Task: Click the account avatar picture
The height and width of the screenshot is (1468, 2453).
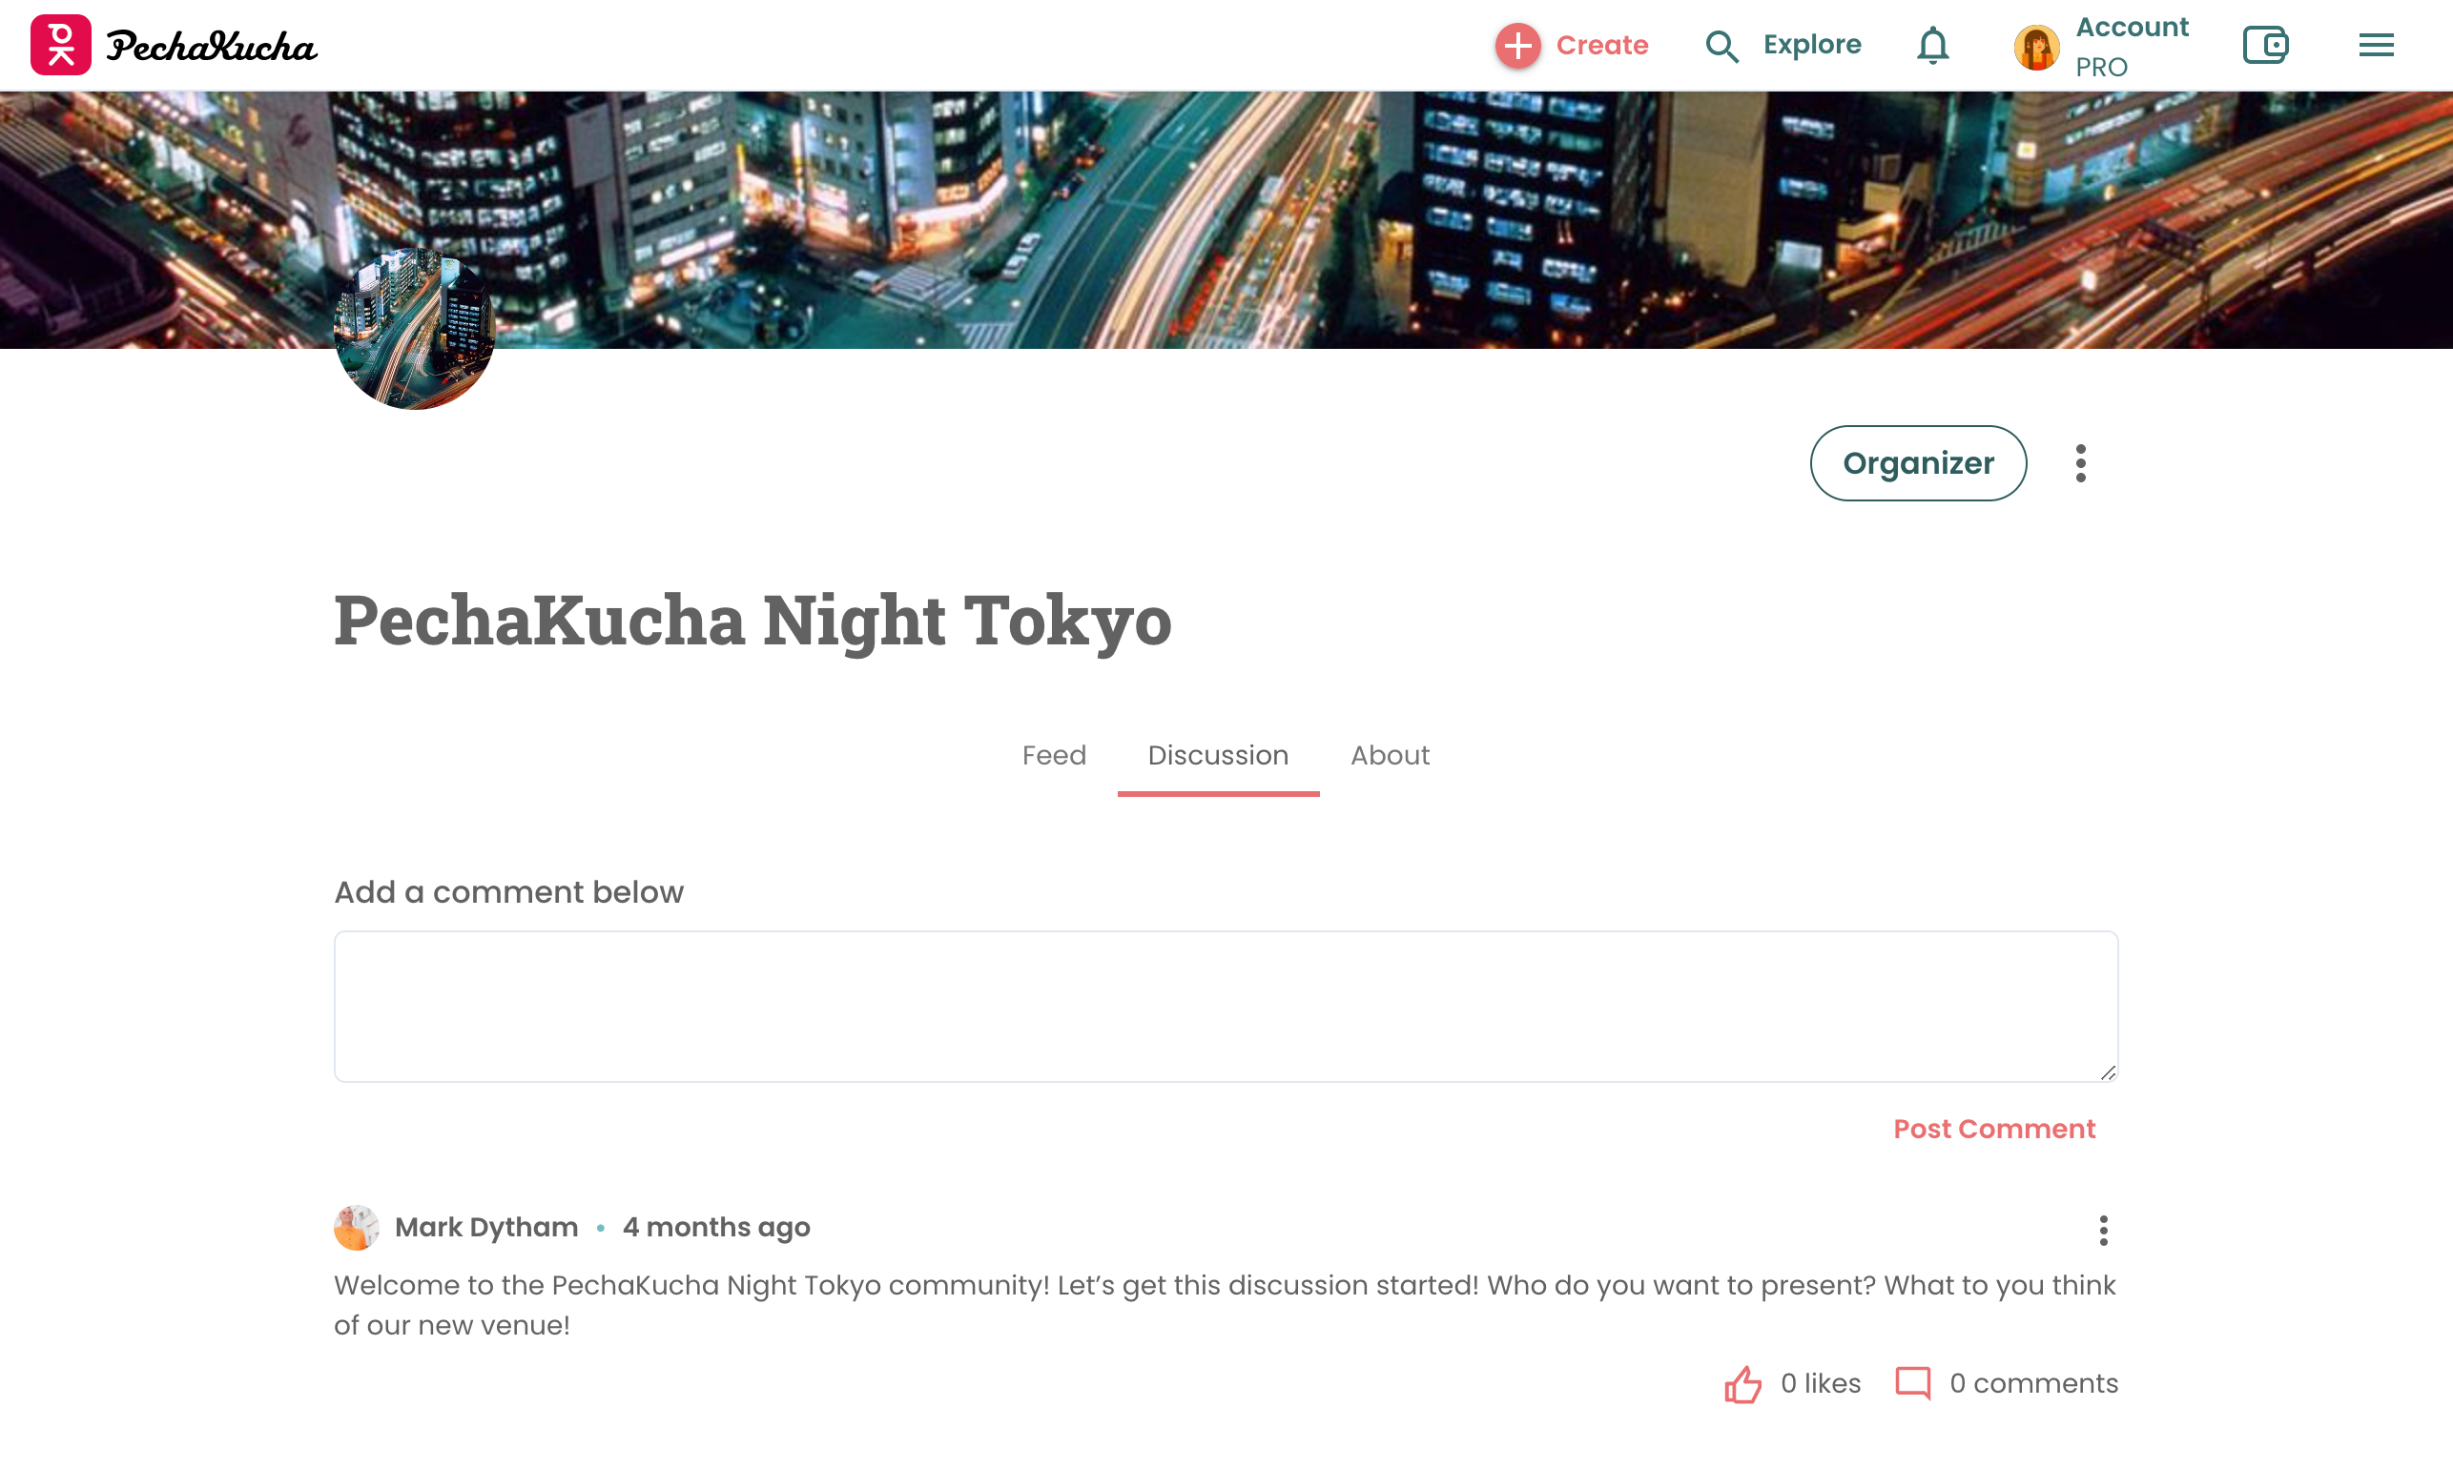Action: [x=2035, y=47]
